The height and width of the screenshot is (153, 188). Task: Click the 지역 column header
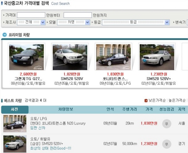[181, 109]
